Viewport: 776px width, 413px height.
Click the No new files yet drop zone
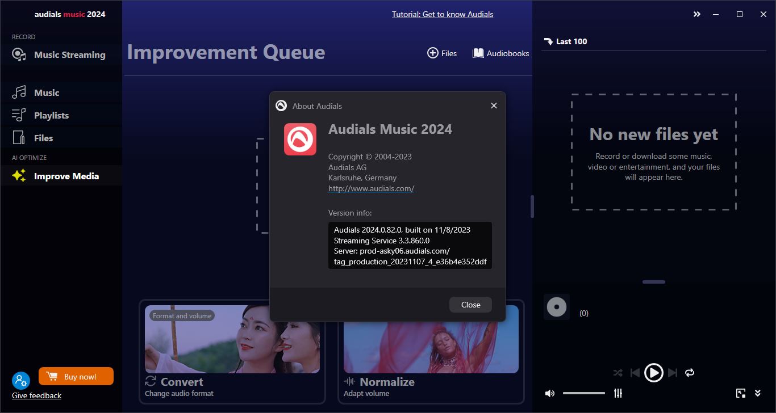coord(654,152)
